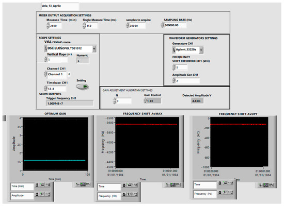Image resolution: width=284 pixels, height=206 pixels.
Task: Click the SAMPLING RATE (Hz) value field
Action: click(175, 25)
